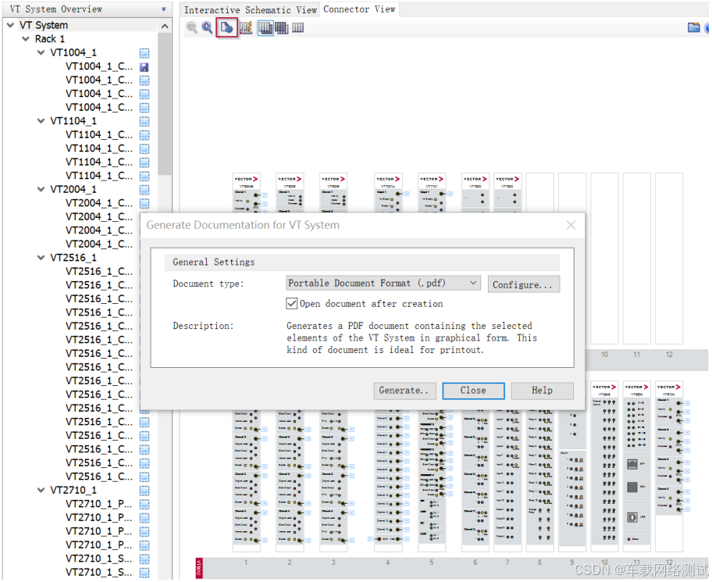The width and height of the screenshot is (712, 582).
Task: Click the empty upper rack slot above number 12
Action: pos(669,258)
